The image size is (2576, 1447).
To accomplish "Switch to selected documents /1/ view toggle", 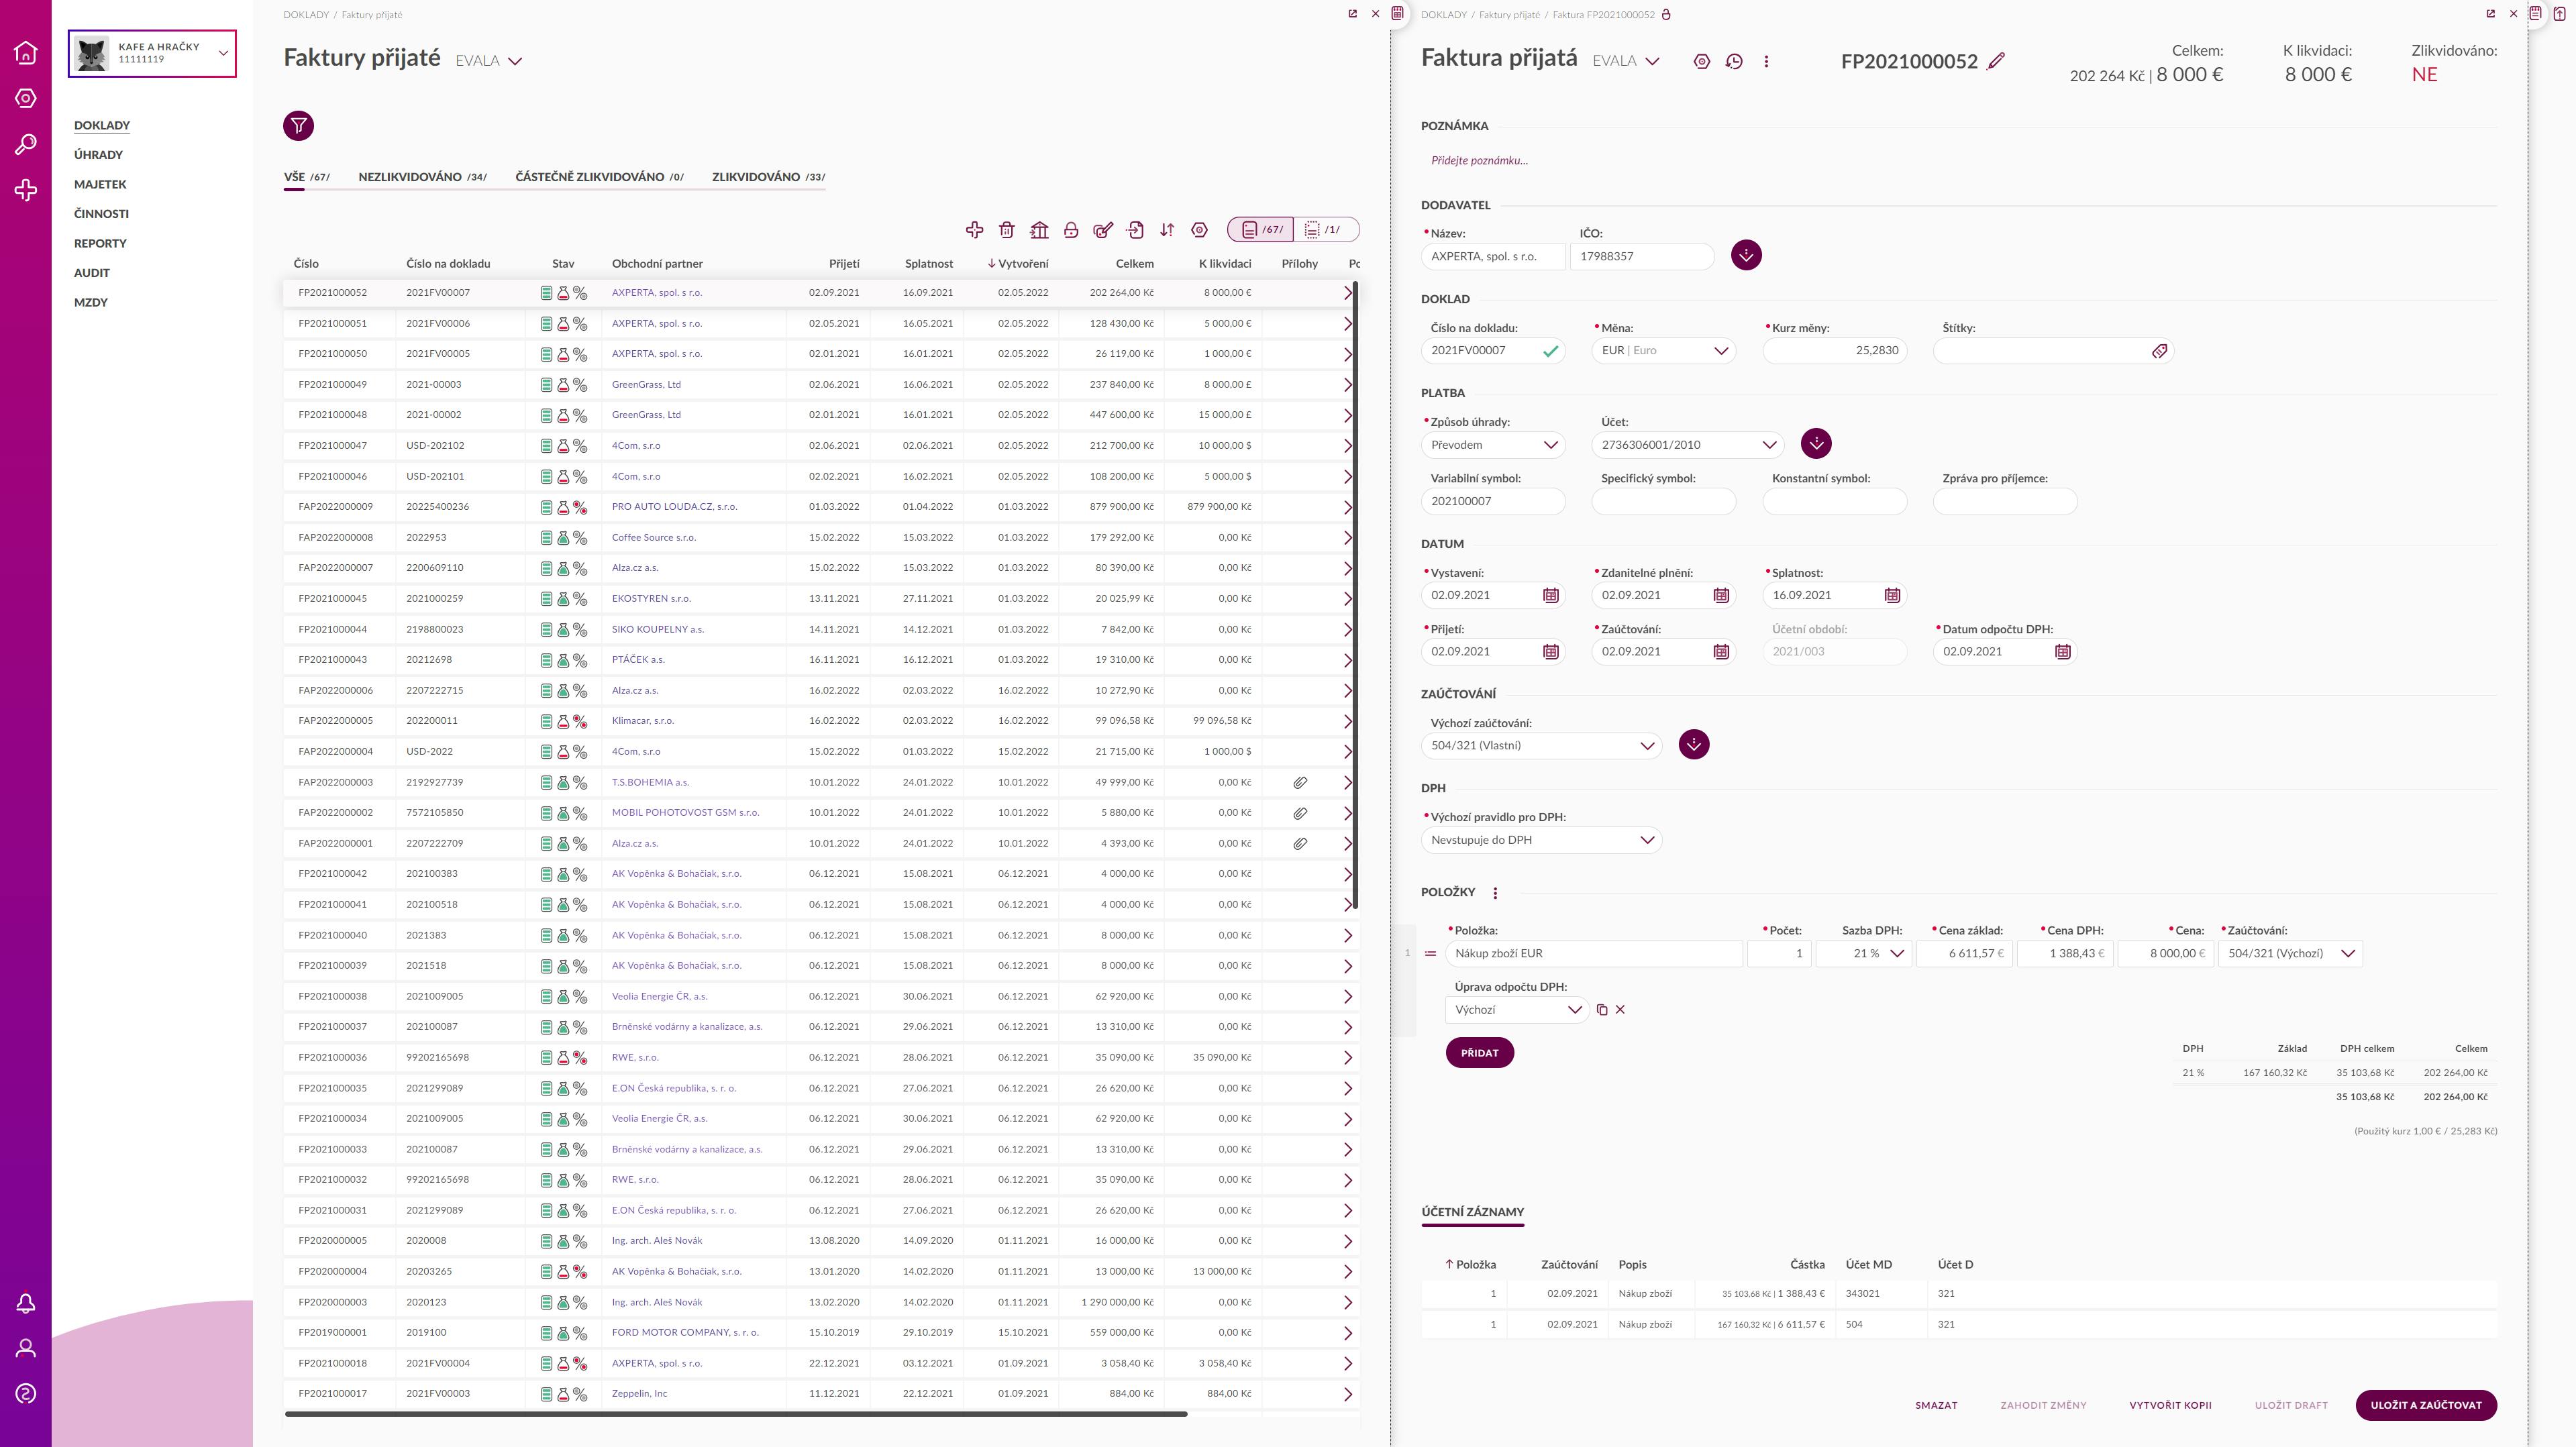I will pyautogui.click(x=1326, y=230).
